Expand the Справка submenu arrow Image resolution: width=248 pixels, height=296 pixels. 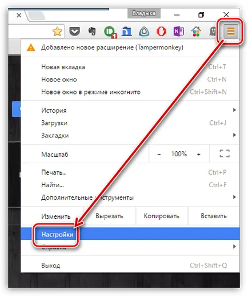(234, 247)
